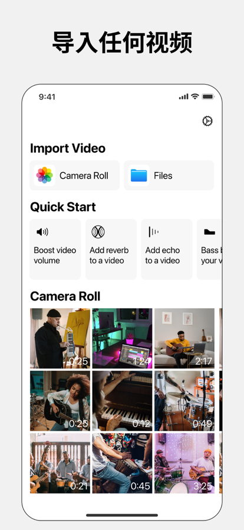Viewport: 244px width, 530px height.
Task: Choose Add reverb to a video
Action: point(111,250)
